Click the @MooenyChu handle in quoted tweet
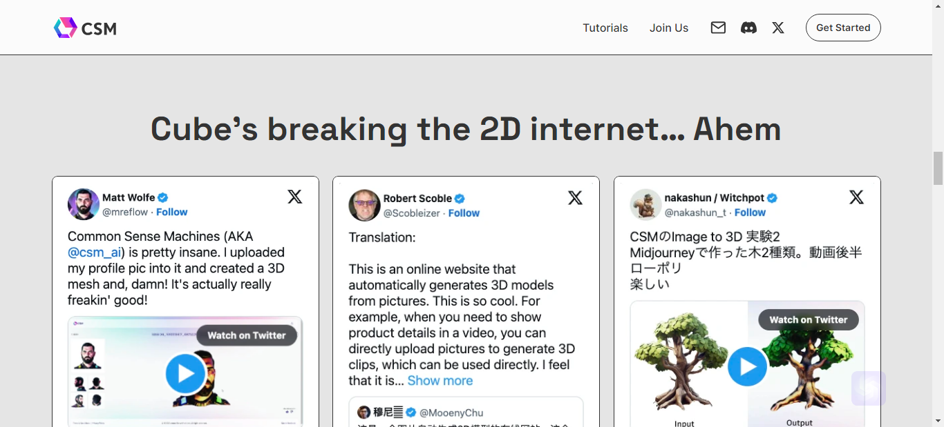The height and width of the screenshot is (427, 944). point(451,413)
